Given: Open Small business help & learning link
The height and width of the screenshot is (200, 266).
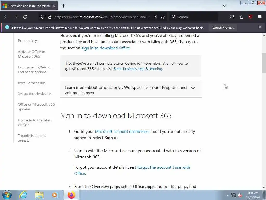Looking at the screenshot, I should coord(138,69).
